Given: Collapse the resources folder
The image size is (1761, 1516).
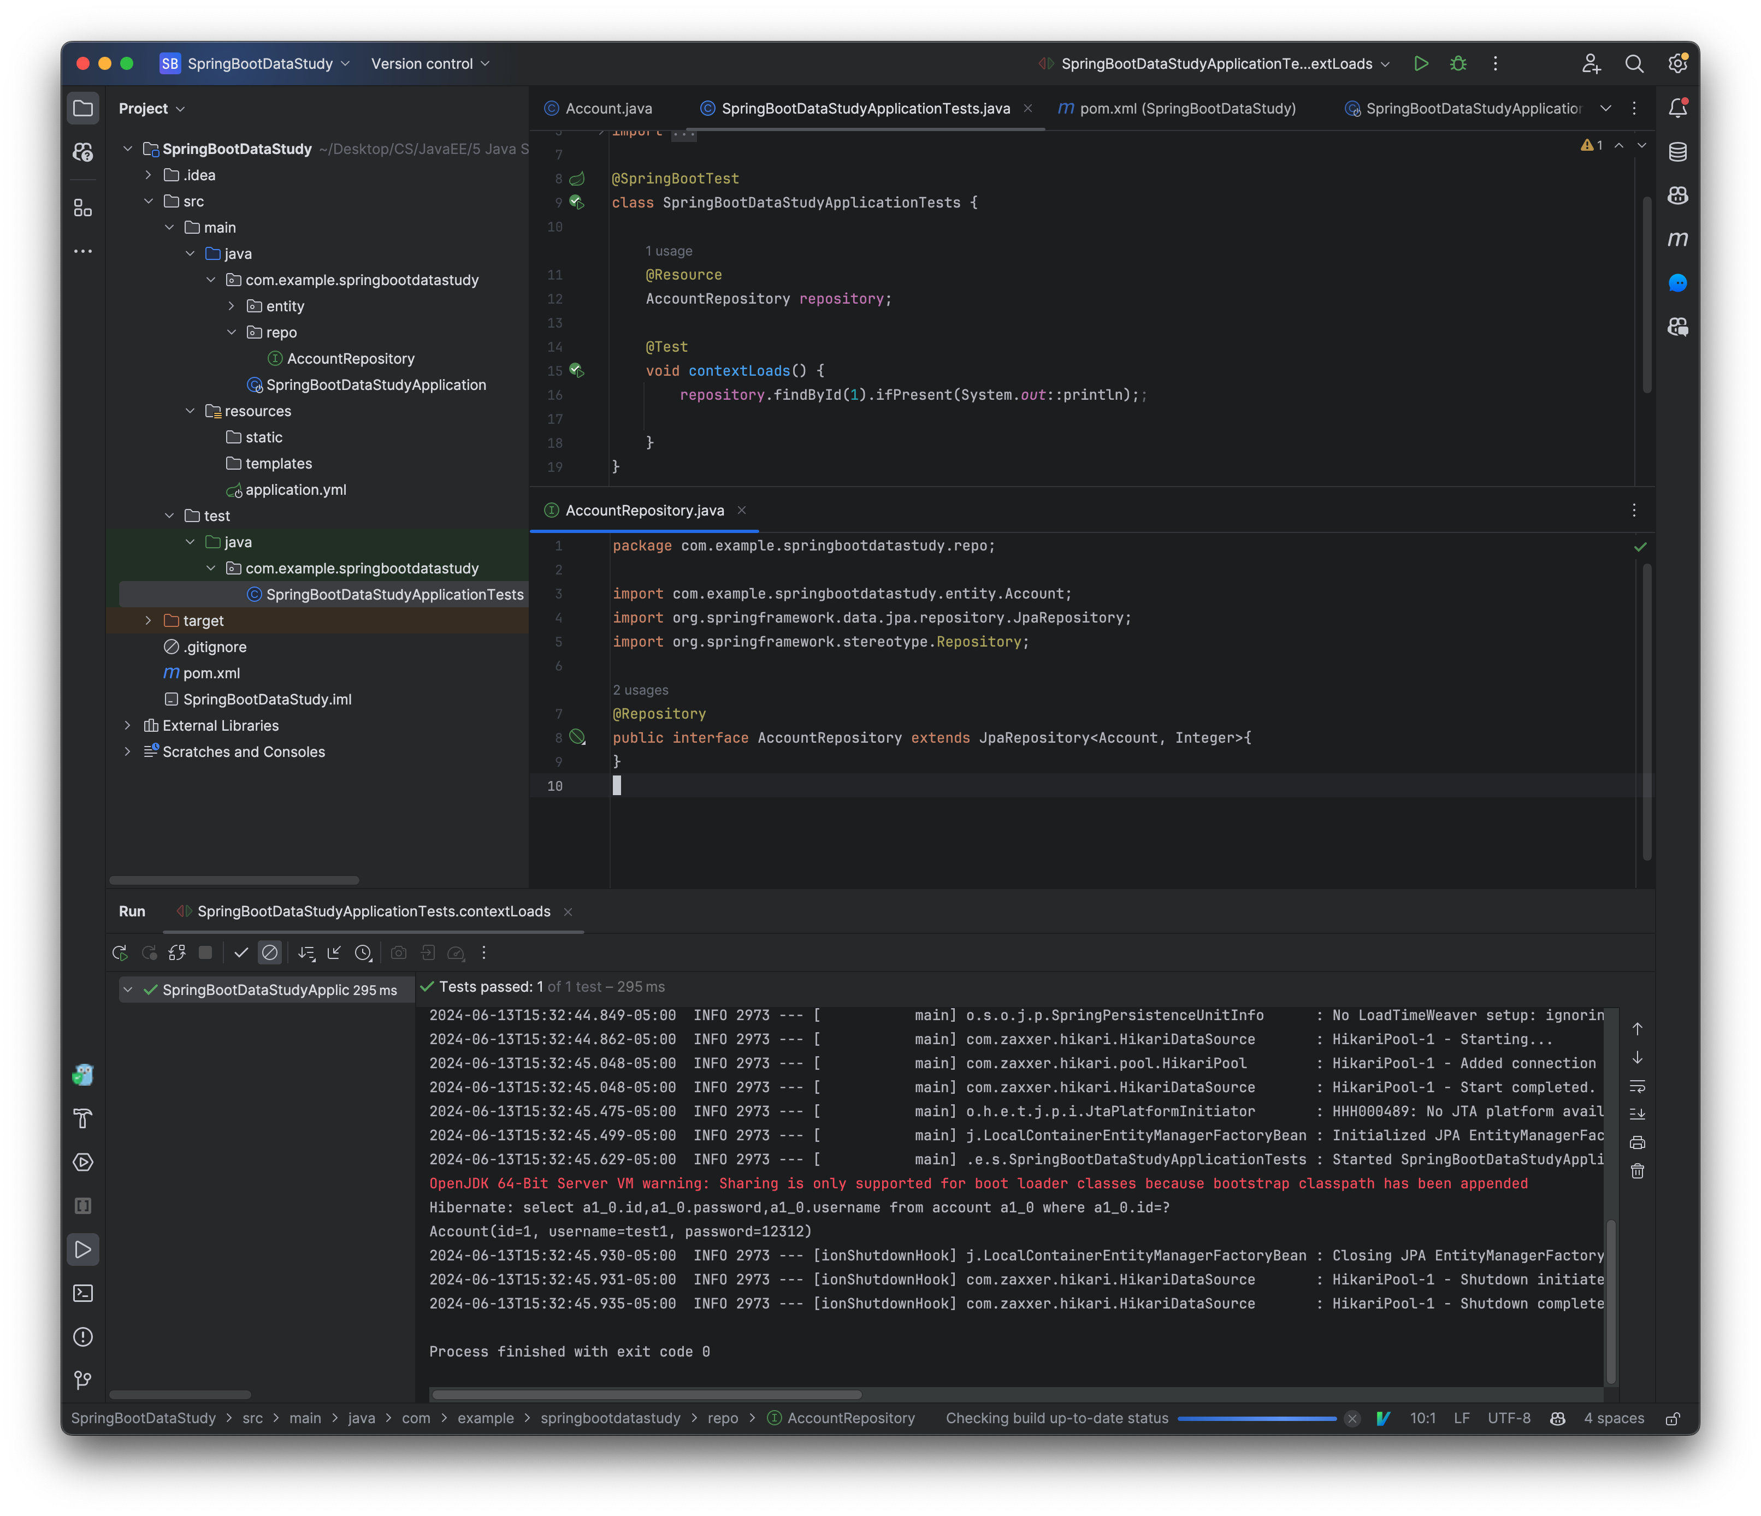Looking at the screenshot, I should pyautogui.click(x=191, y=411).
